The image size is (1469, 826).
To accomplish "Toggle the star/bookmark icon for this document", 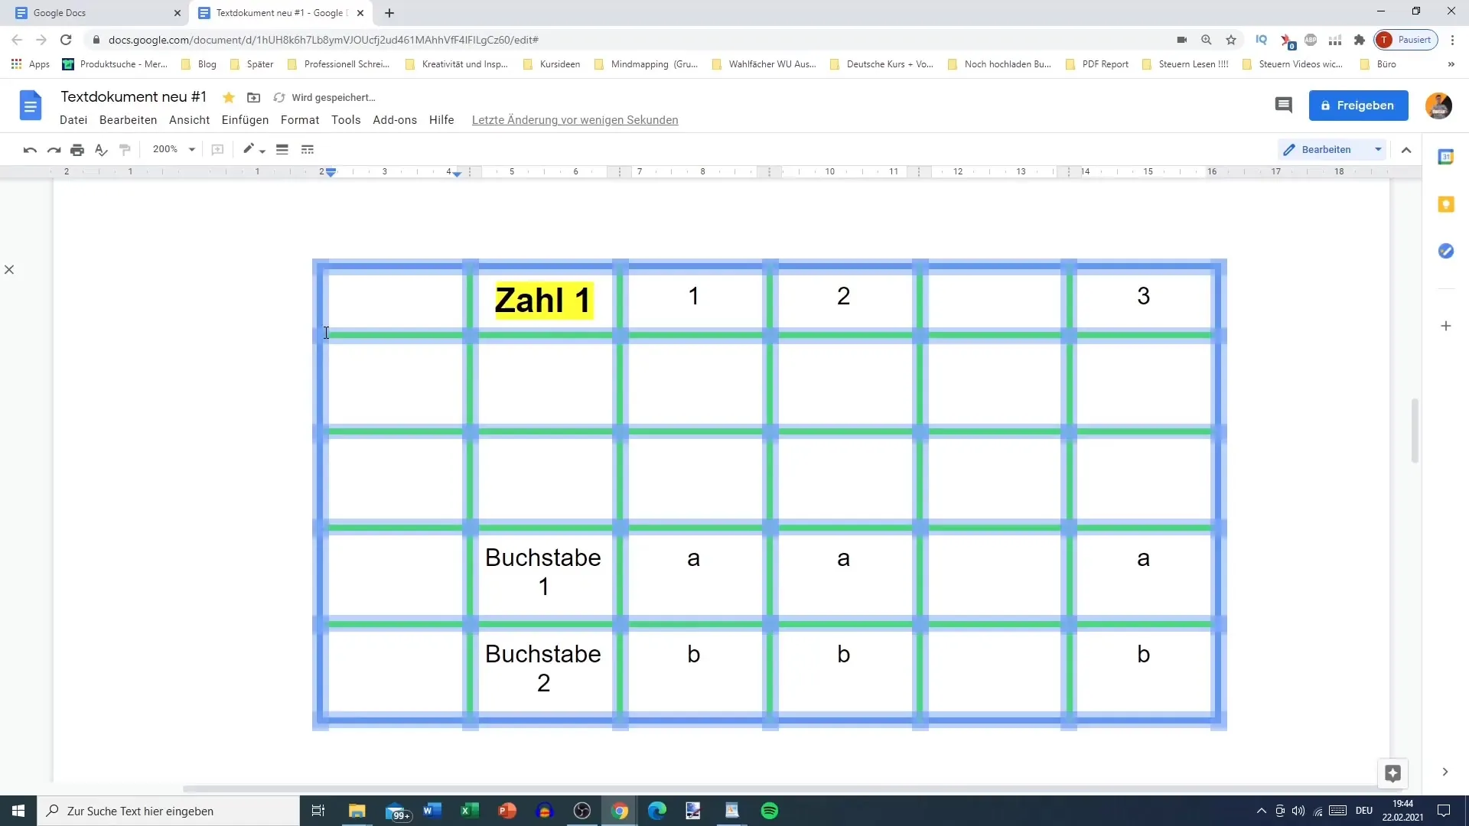I will (x=227, y=98).
